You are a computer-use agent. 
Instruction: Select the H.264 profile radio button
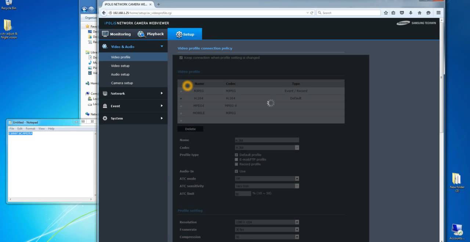click(x=181, y=99)
